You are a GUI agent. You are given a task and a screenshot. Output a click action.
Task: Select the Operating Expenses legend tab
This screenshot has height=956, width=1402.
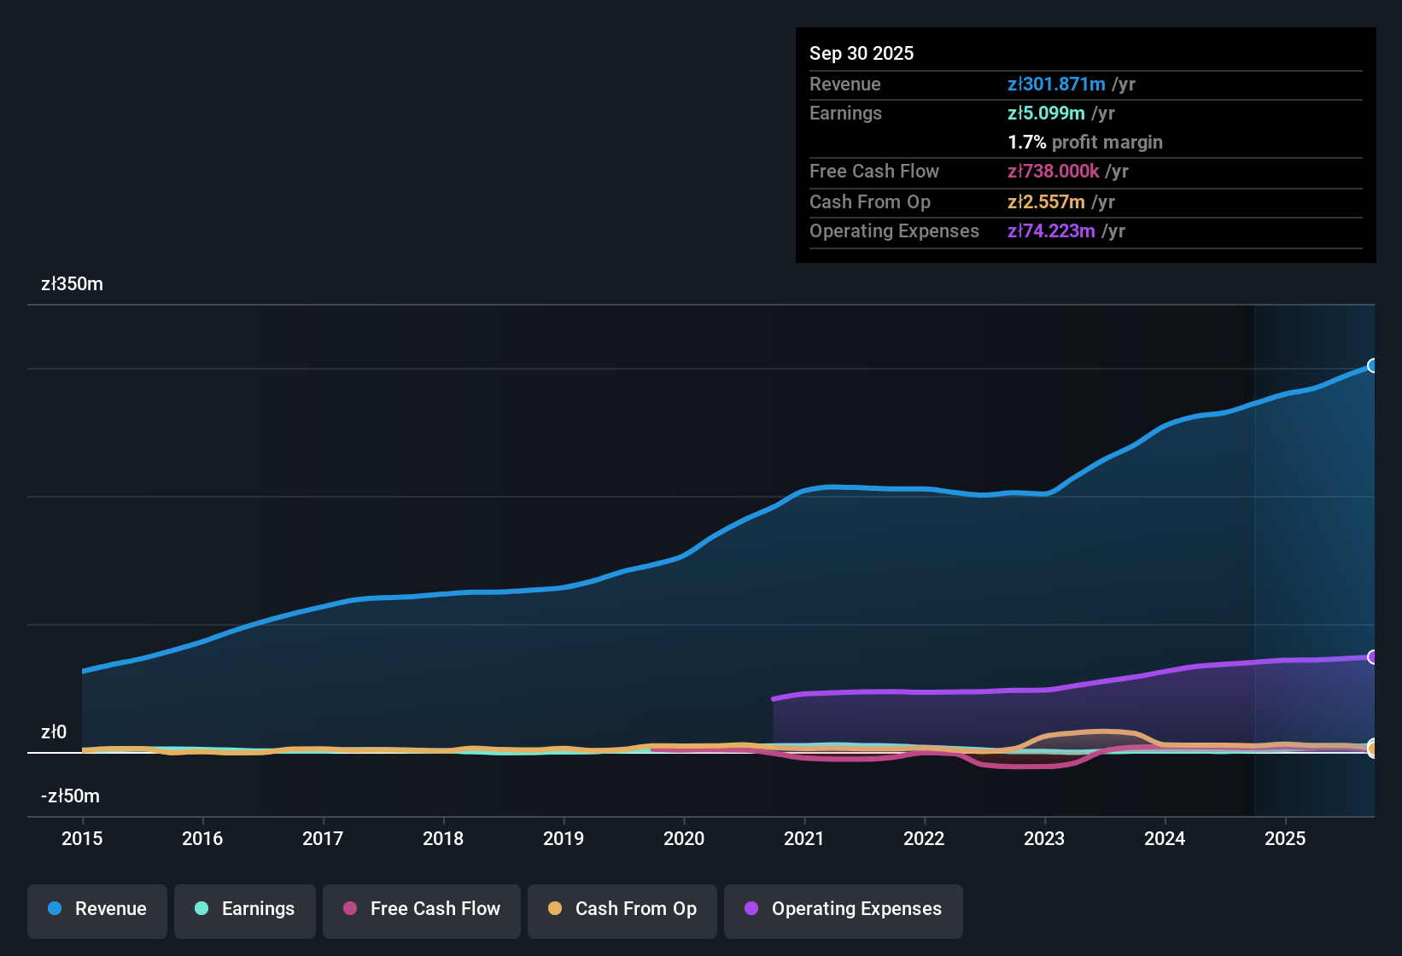coord(843,909)
